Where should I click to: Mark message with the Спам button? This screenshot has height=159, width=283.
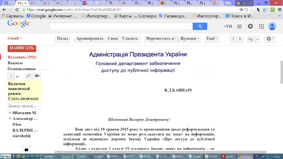(x=112, y=39)
